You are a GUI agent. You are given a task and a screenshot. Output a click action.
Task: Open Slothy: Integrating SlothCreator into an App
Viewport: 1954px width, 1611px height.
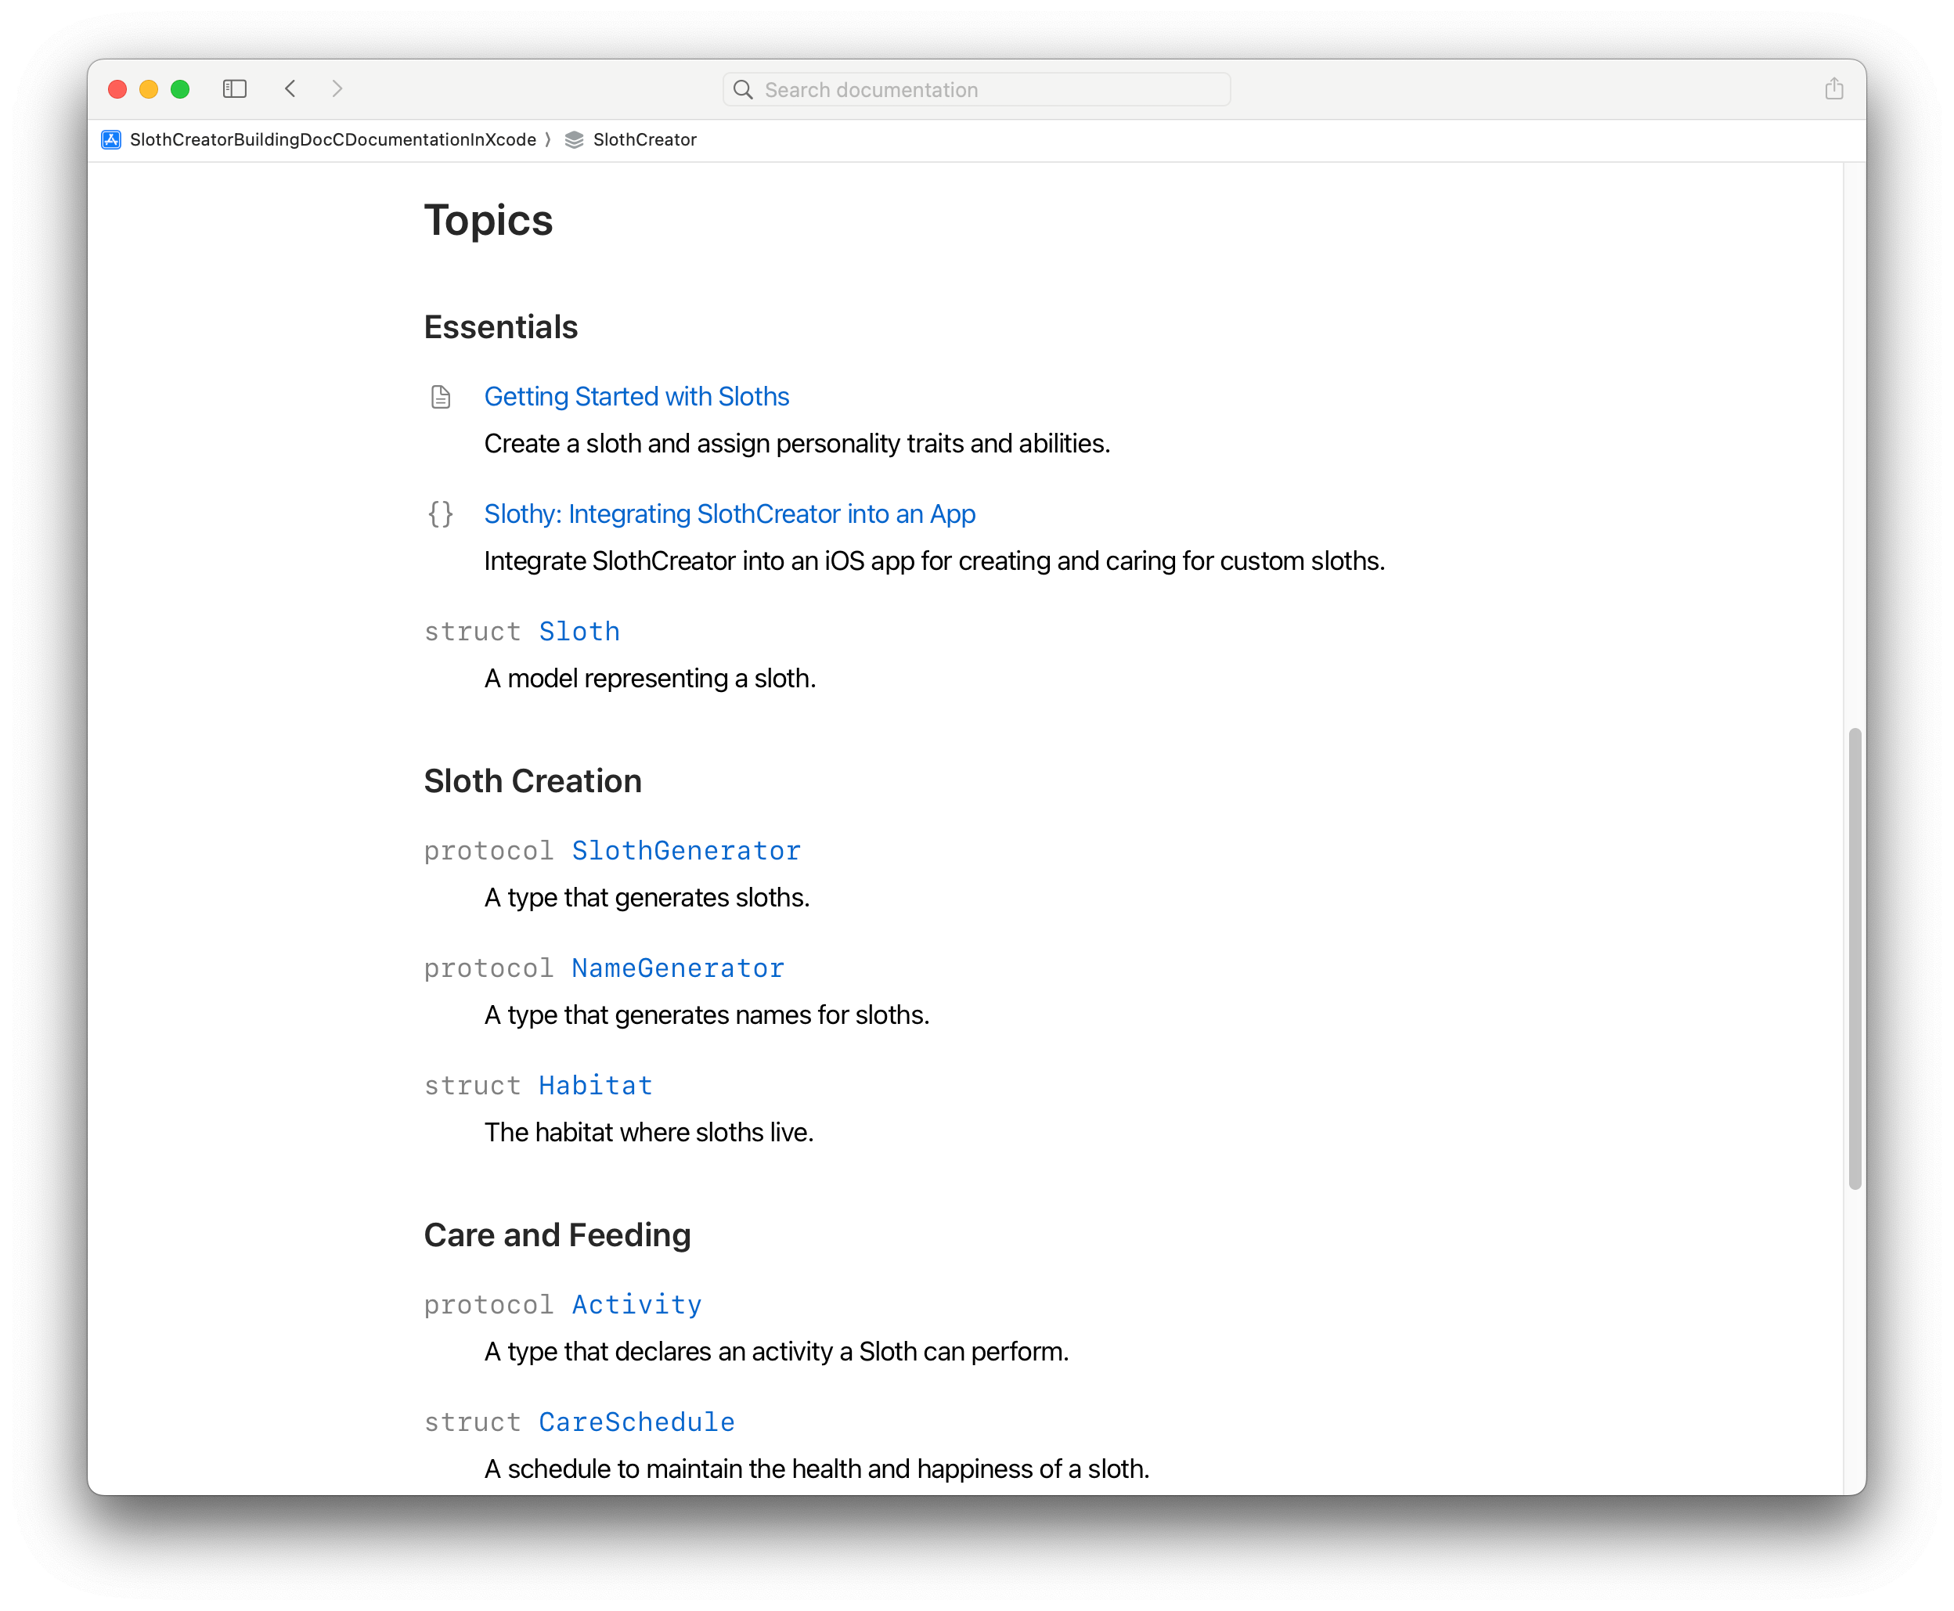tap(730, 514)
